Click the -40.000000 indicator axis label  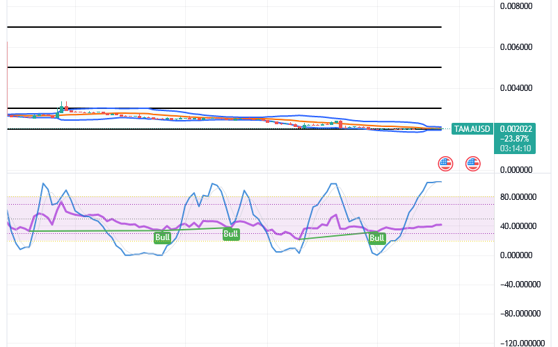pyautogui.click(x=520, y=285)
